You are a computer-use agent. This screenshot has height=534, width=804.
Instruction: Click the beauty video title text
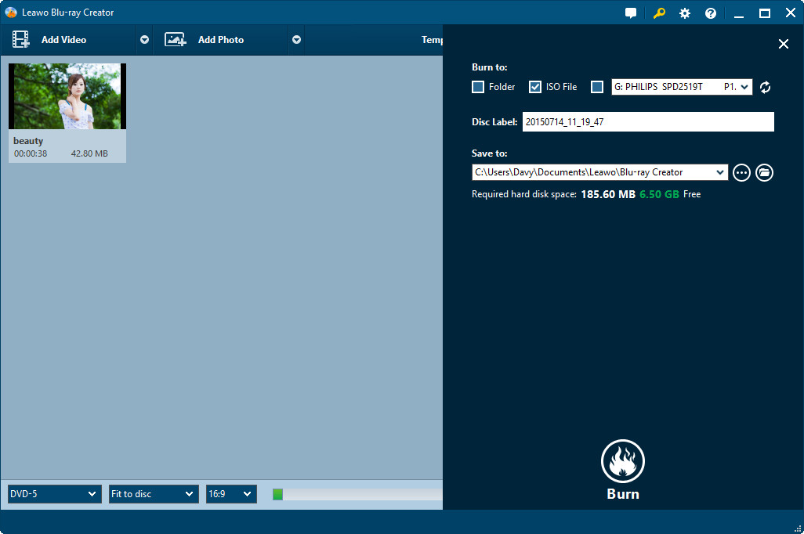tap(28, 141)
